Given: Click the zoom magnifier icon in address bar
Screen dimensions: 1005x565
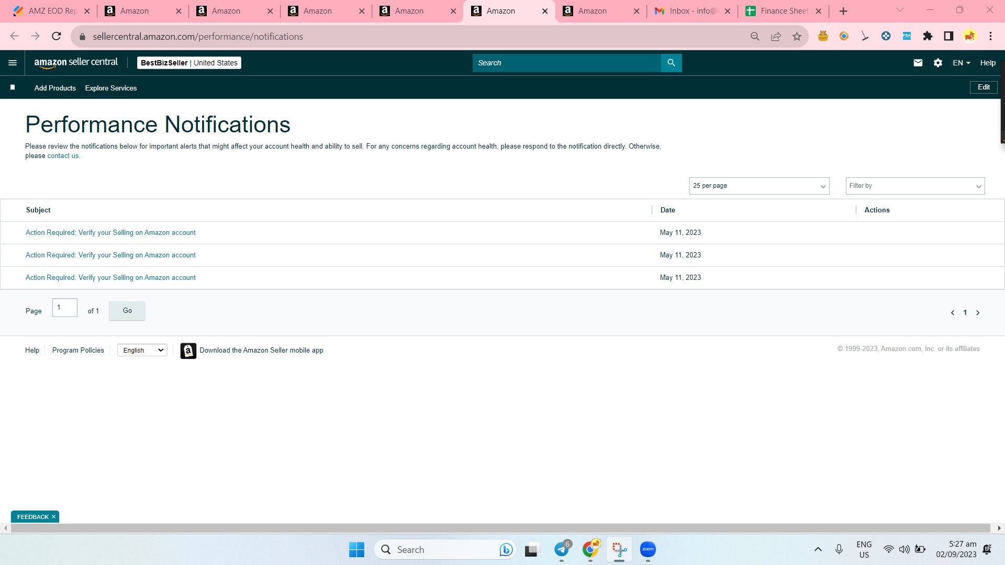Looking at the screenshot, I should coord(755,36).
